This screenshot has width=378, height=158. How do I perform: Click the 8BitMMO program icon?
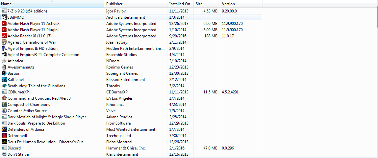coord(4,17)
